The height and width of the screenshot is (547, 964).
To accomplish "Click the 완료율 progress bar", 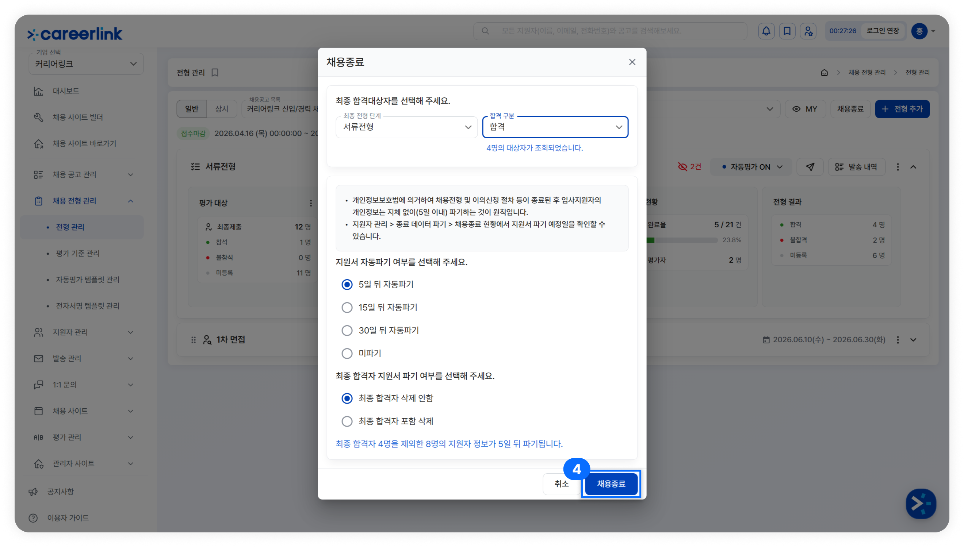I will point(682,240).
